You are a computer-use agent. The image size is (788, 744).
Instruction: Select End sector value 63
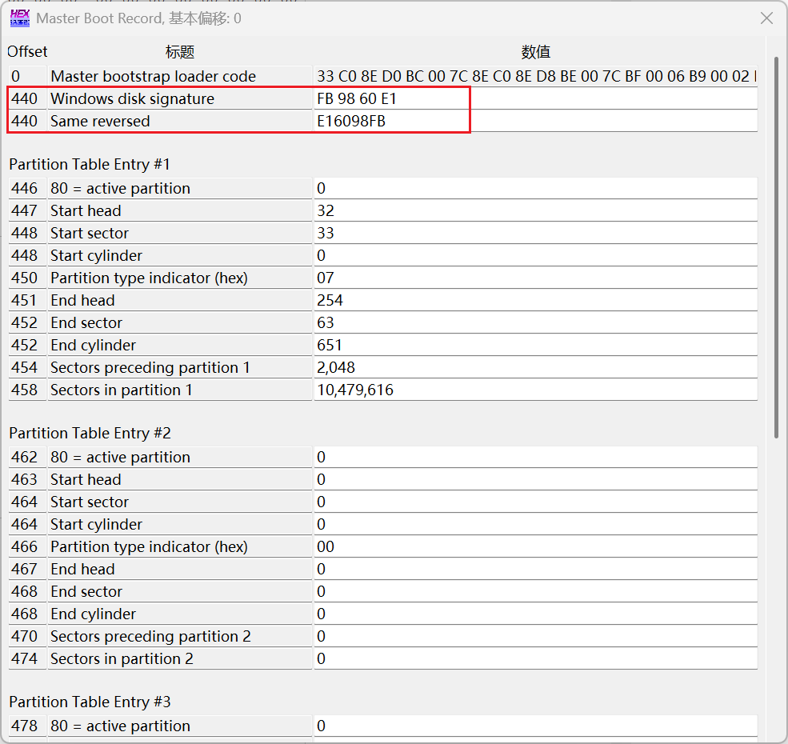pos(534,323)
